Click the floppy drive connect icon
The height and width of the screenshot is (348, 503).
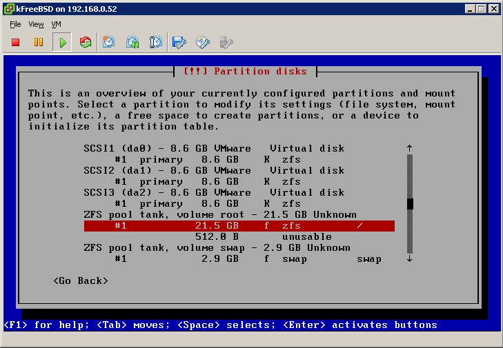pos(179,42)
